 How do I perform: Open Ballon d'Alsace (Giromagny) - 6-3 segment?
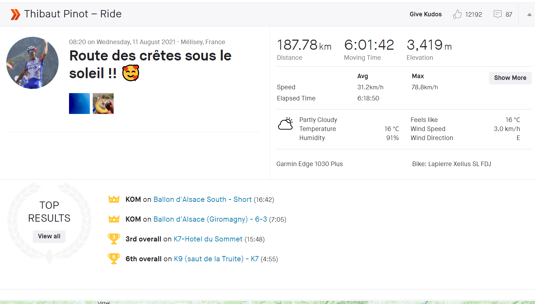(210, 219)
